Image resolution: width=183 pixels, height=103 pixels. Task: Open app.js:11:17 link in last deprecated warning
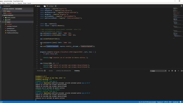[86, 93]
